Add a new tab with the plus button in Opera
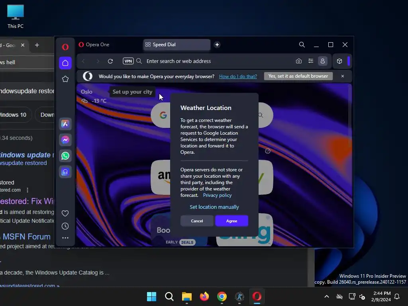 coord(217,45)
